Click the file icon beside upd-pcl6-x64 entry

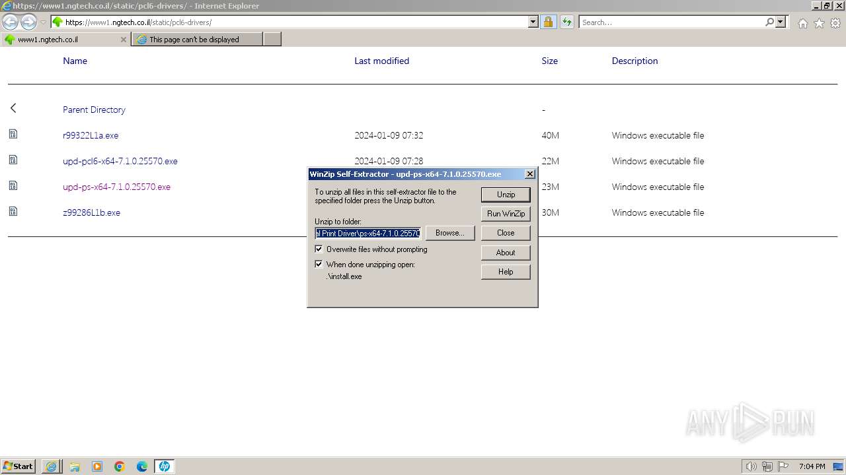coord(13,160)
